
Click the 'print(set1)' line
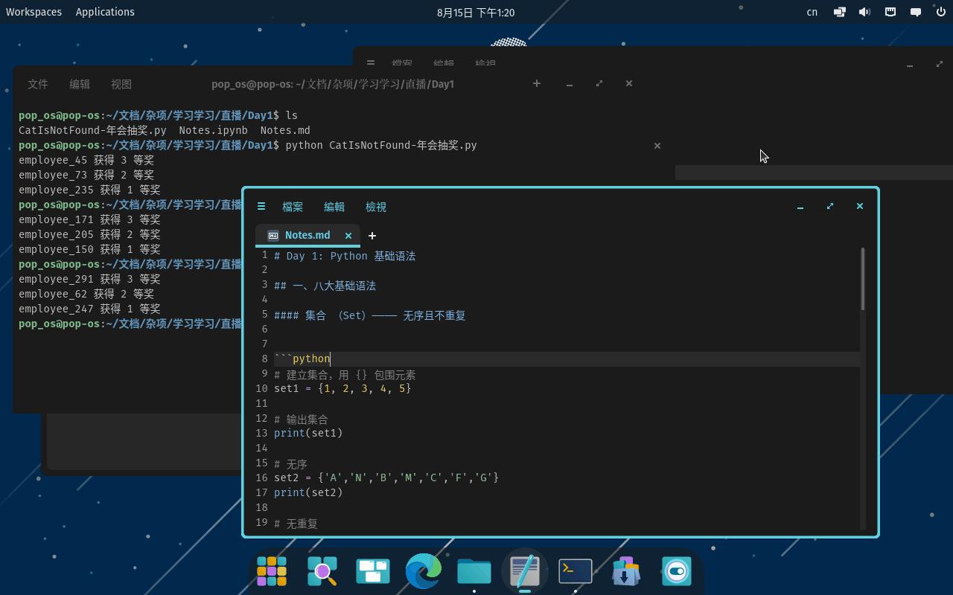308,433
